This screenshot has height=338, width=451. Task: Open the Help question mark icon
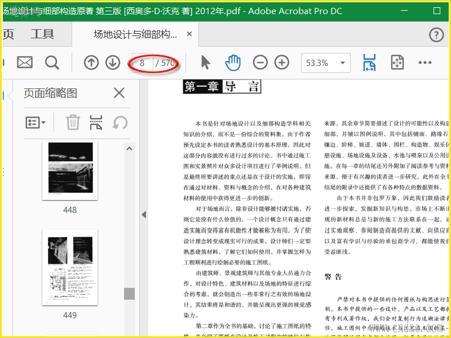tap(436, 35)
